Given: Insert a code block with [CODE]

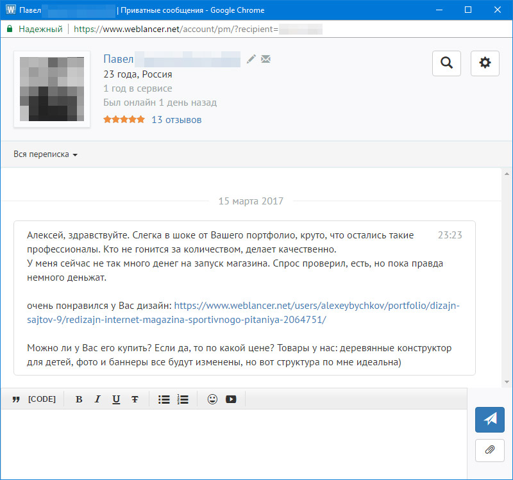Looking at the screenshot, I should [42, 399].
